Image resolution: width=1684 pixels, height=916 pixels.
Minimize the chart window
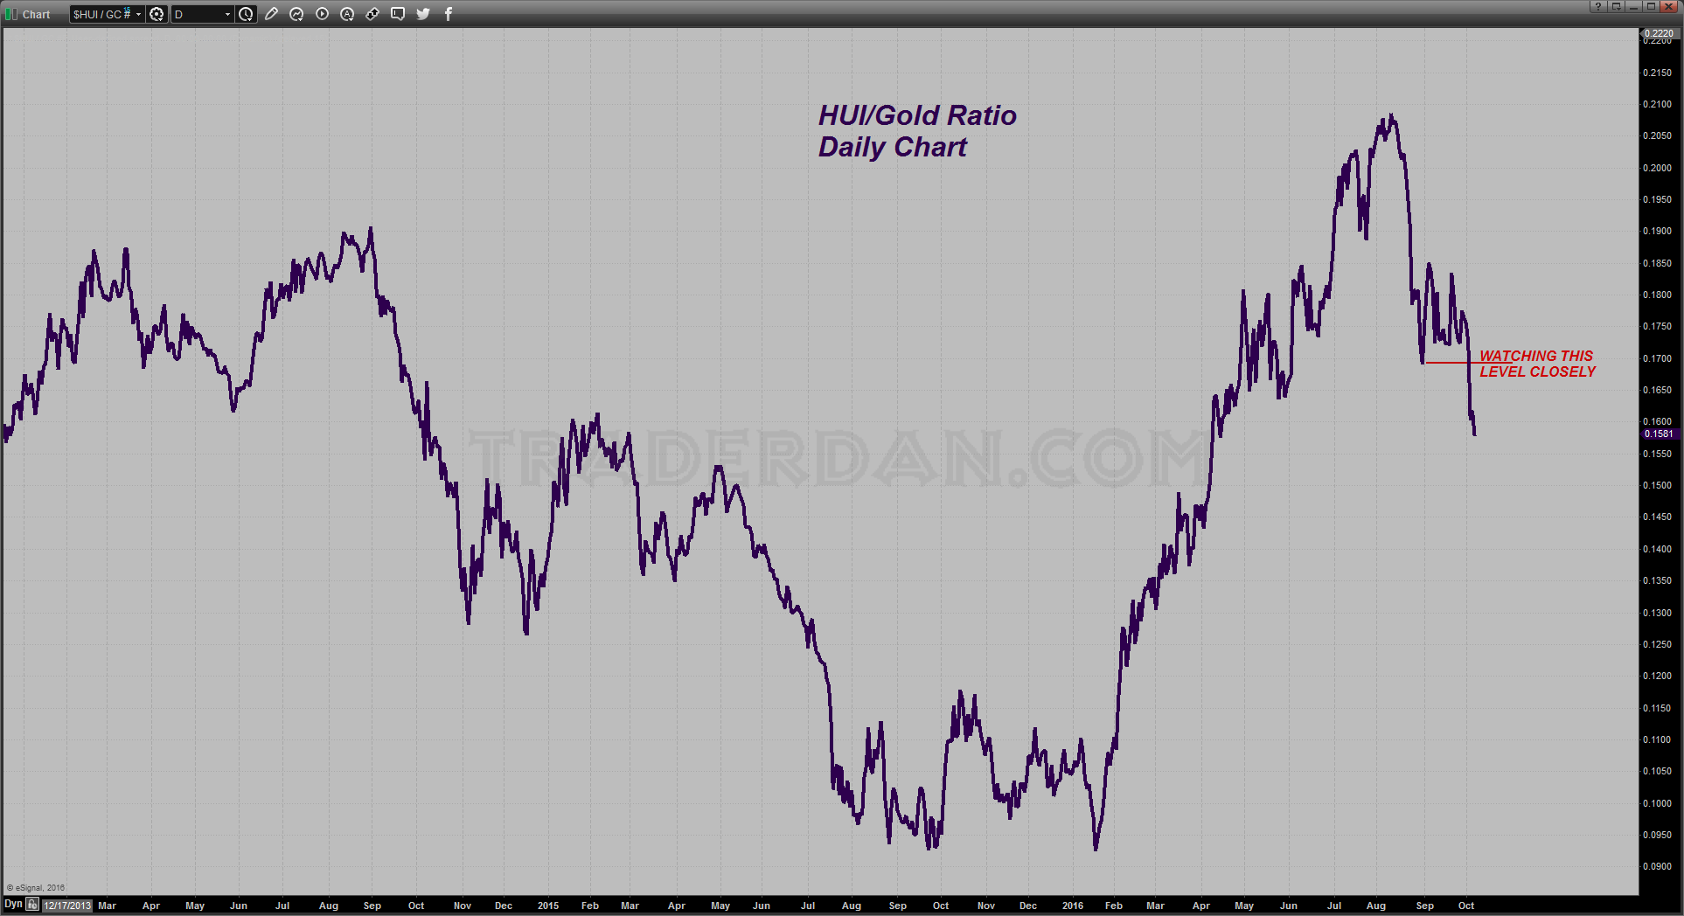[x=1633, y=6]
